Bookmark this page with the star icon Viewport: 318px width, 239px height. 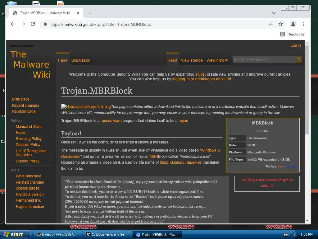pyautogui.click(x=281, y=24)
